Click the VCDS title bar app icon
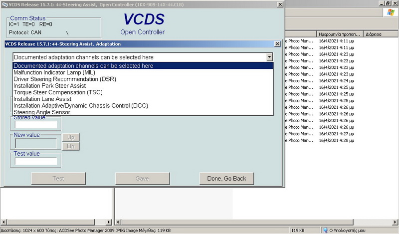 click(x=4, y=4)
